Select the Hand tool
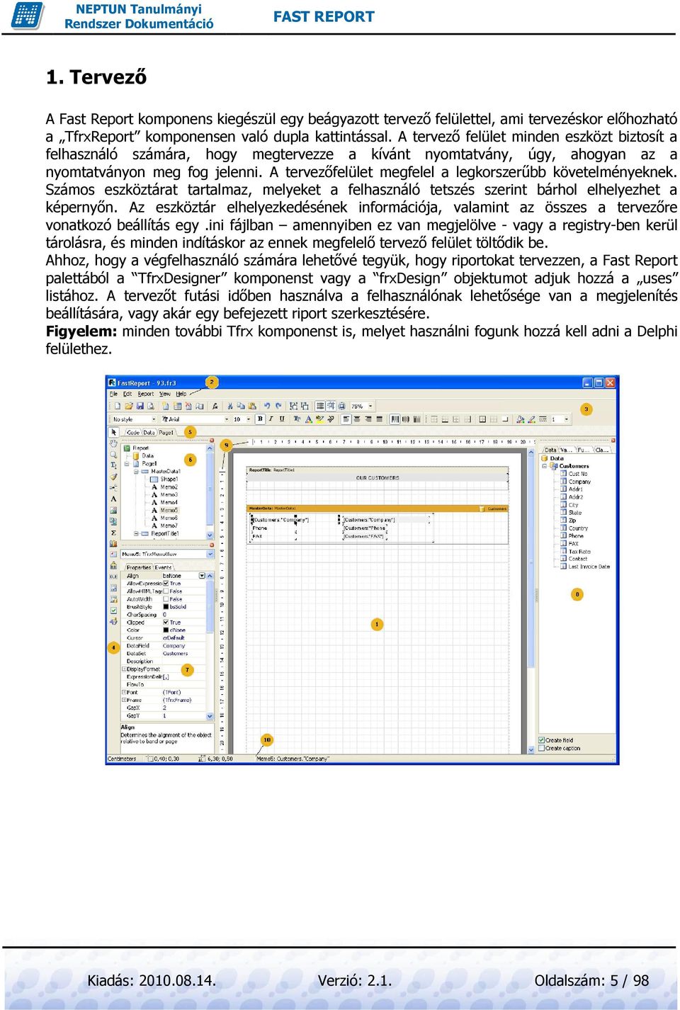The height and width of the screenshot is (1010, 680). coord(113,443)
